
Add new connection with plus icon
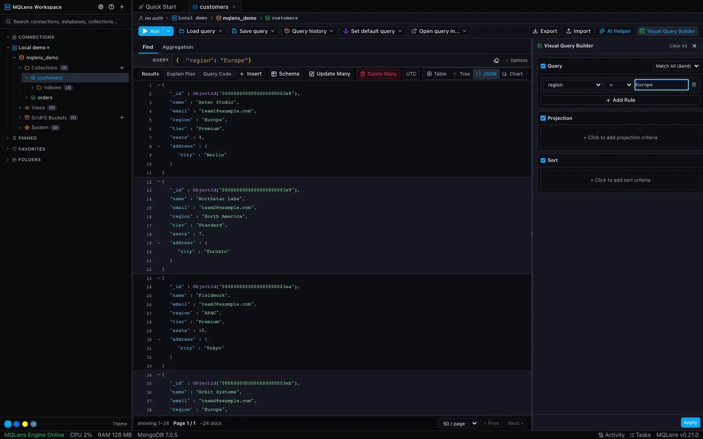coord(122,7)
